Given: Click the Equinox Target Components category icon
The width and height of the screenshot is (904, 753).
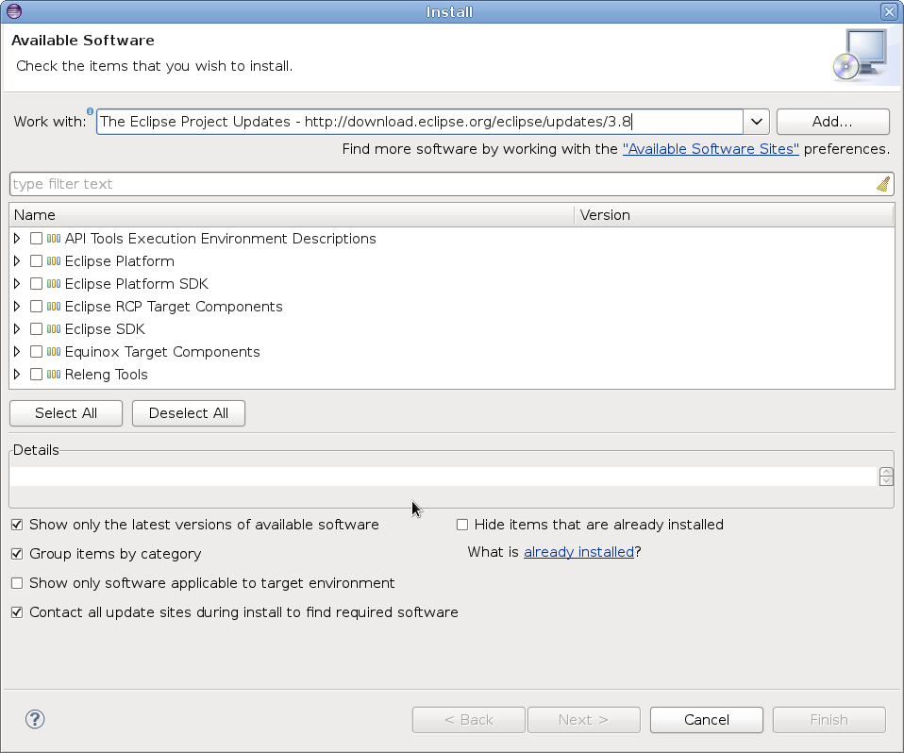Looking at the screenshot, I should (54, 351).
